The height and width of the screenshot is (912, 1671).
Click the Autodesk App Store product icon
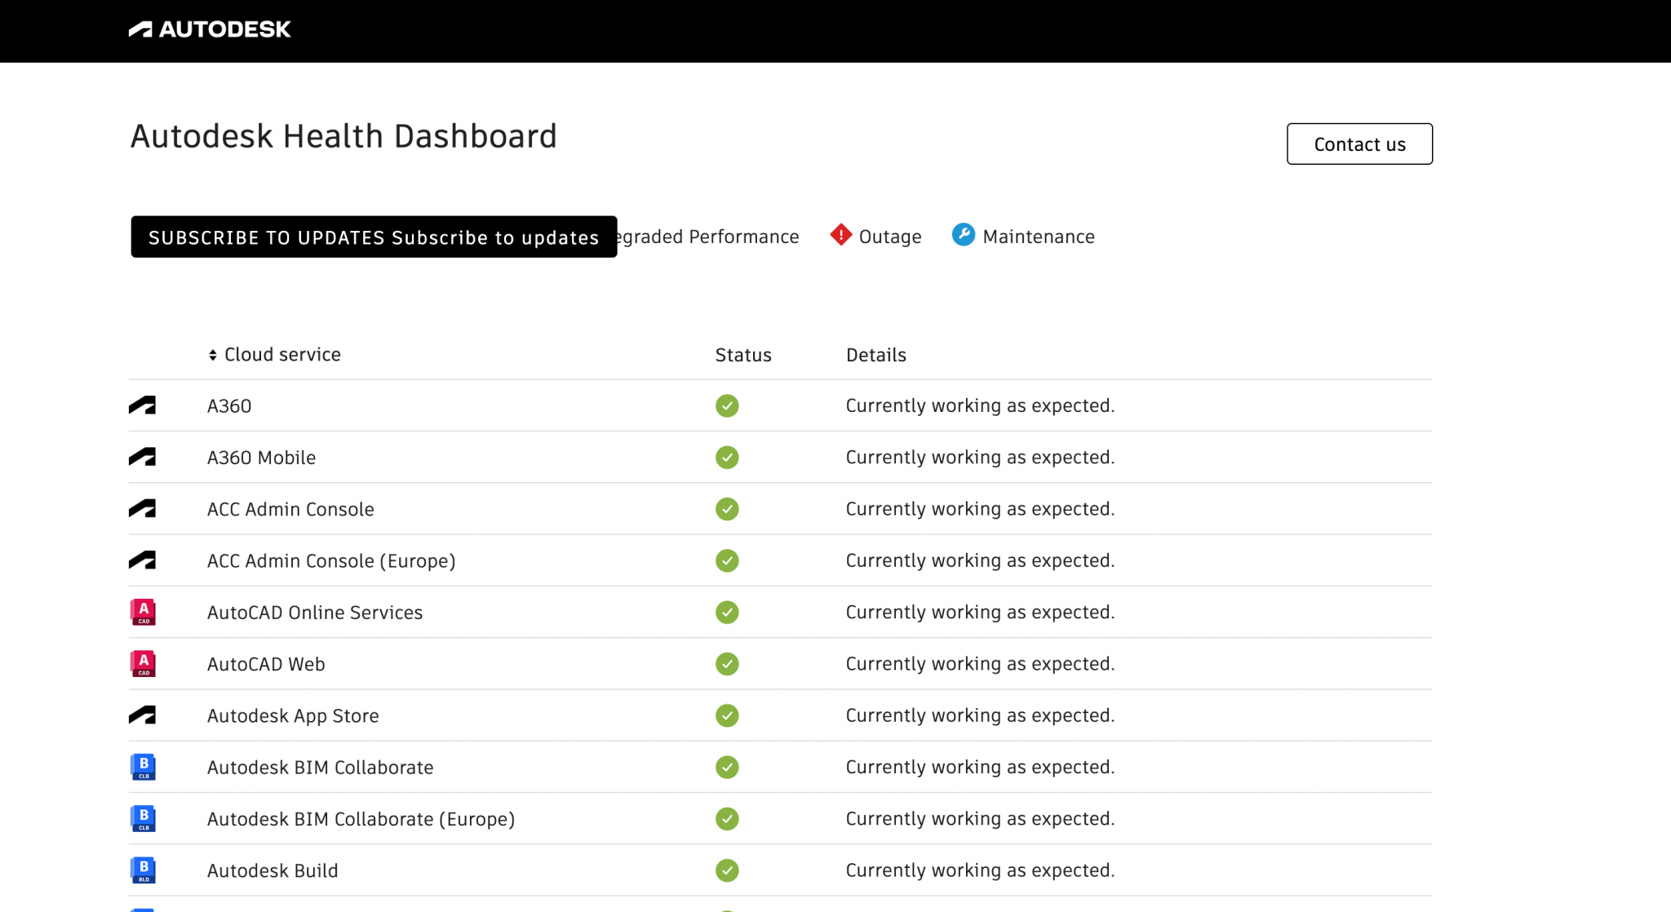[144, 715]
